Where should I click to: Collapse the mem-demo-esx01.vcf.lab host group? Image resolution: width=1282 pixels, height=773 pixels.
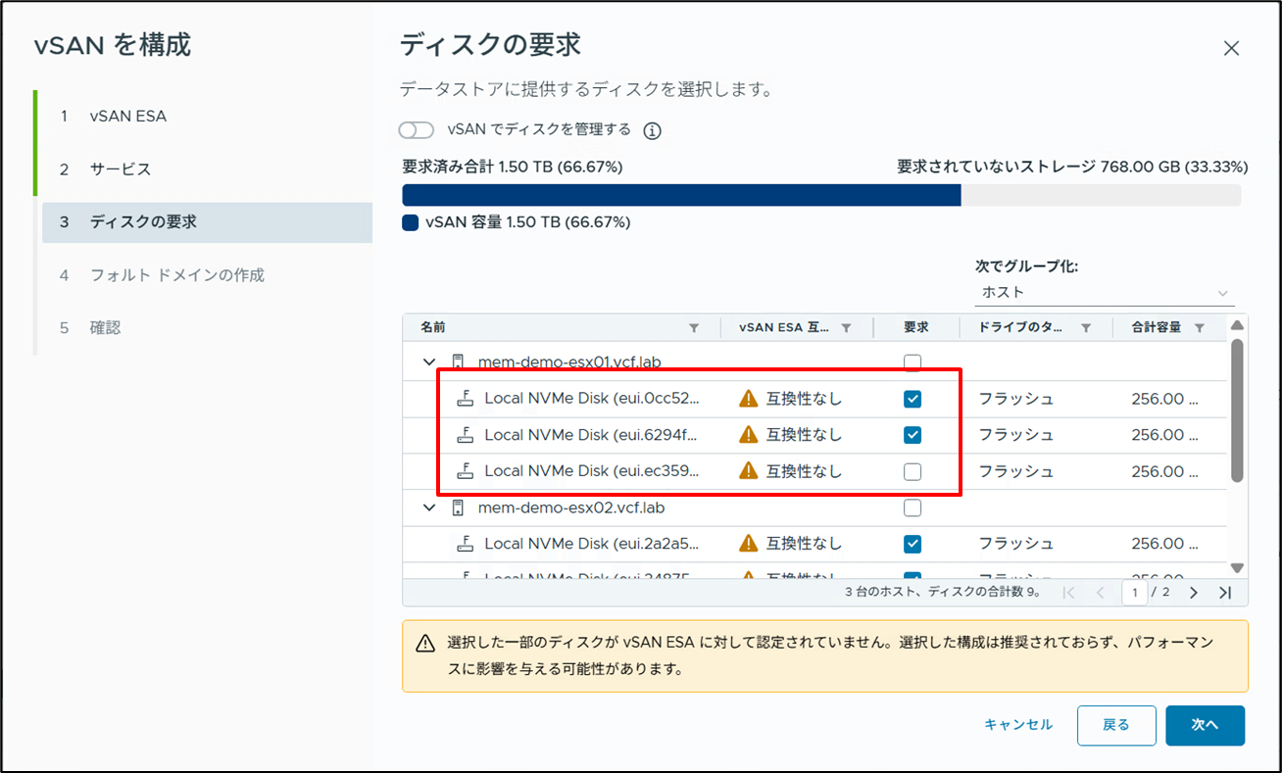click(x=428, y=362)
